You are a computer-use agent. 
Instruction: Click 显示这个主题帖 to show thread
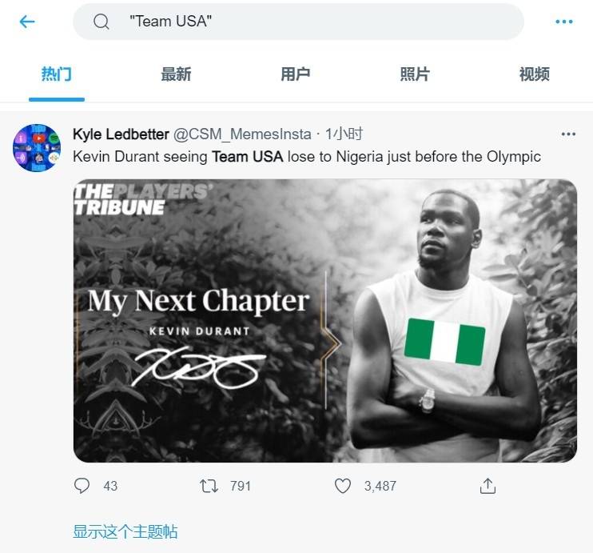pyautogui.click(x=125, y=531)
